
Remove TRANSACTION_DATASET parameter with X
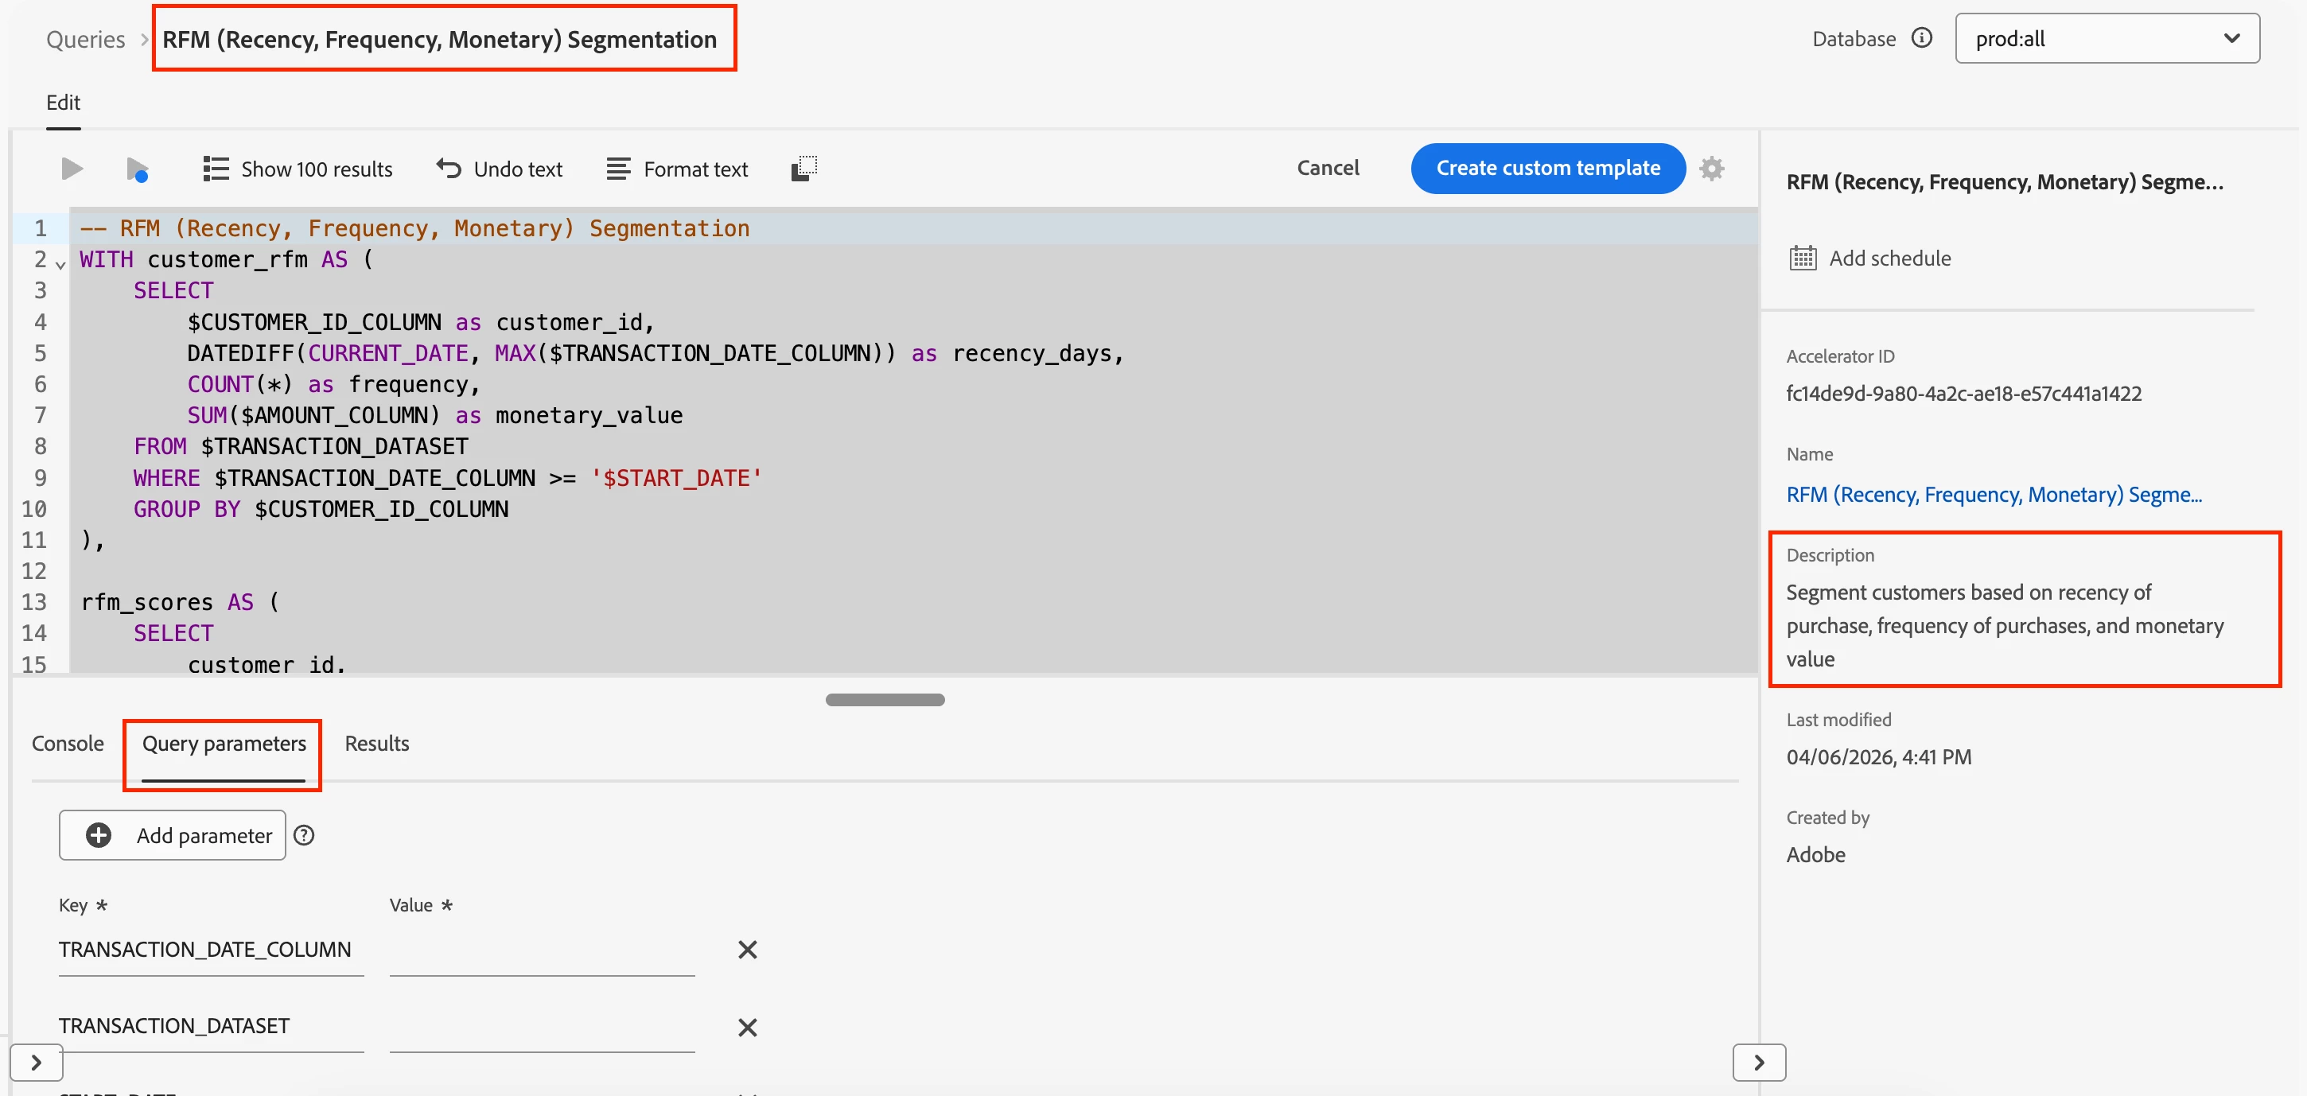click(x=748, y=1027)
